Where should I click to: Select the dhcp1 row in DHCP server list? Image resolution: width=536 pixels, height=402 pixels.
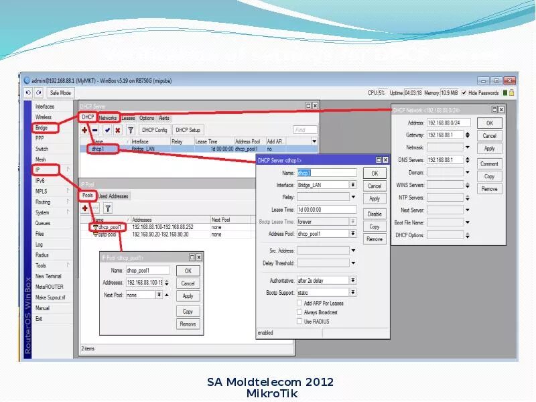(198, 149)
